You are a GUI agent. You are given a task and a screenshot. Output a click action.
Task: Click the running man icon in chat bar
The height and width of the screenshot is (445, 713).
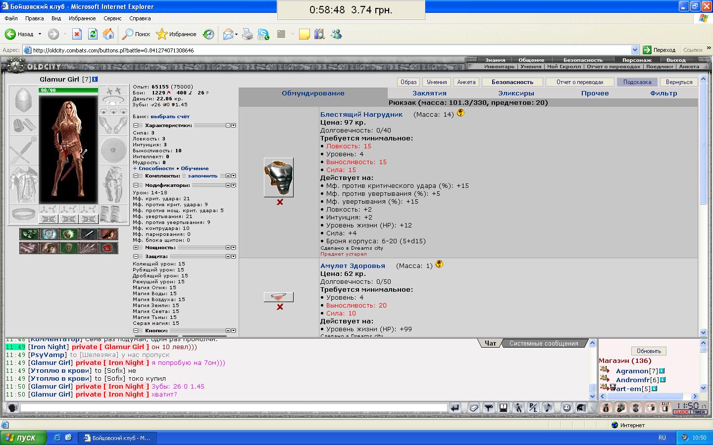point(518,408)
